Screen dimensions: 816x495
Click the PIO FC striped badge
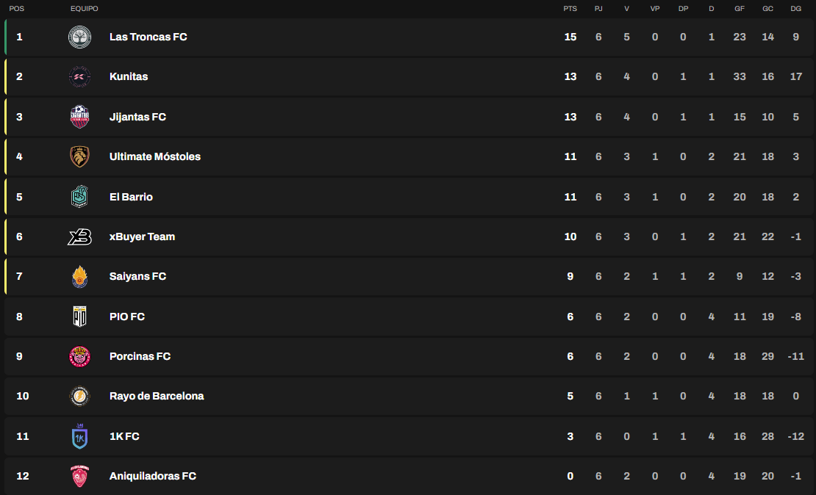pos(79,316)
